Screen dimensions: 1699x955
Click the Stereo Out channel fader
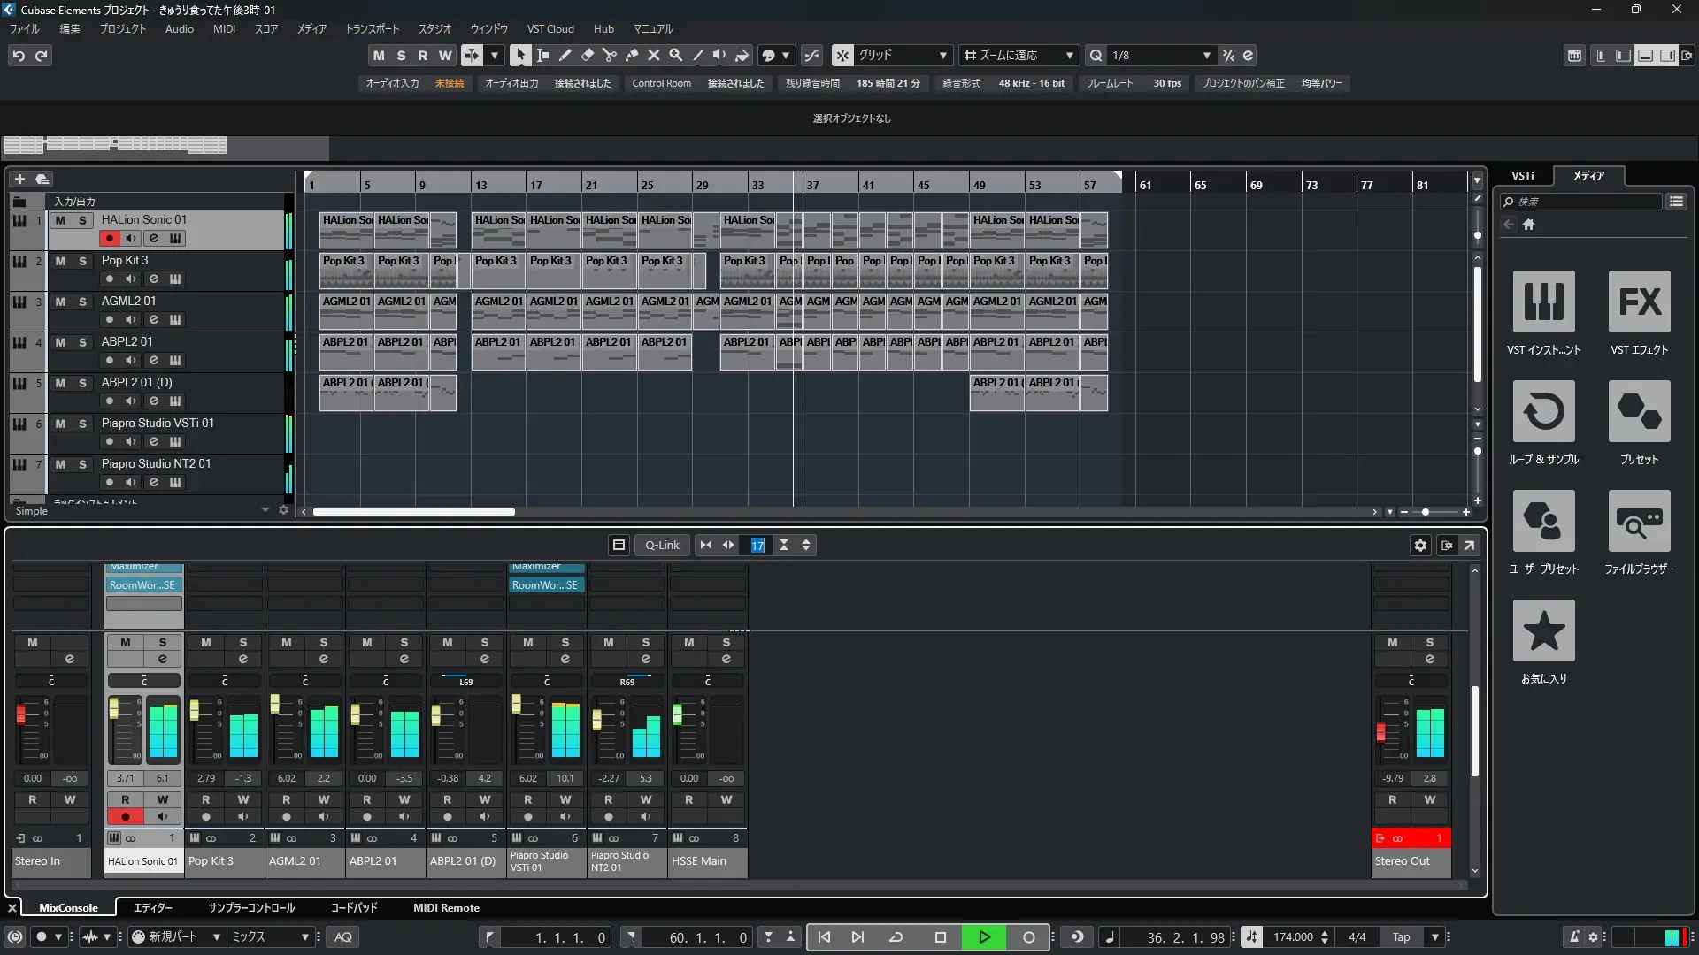(1380, 730)
